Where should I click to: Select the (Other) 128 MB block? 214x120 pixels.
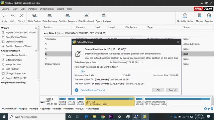coord(80,101)
